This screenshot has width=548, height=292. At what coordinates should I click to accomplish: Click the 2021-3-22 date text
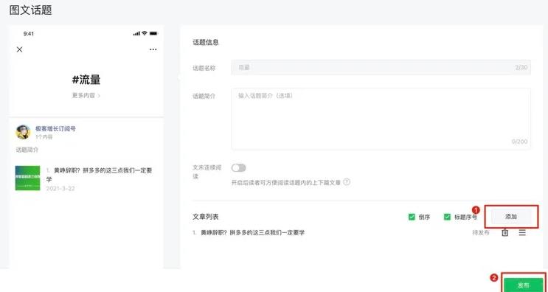pyautogui.click(x=60, y=189)
